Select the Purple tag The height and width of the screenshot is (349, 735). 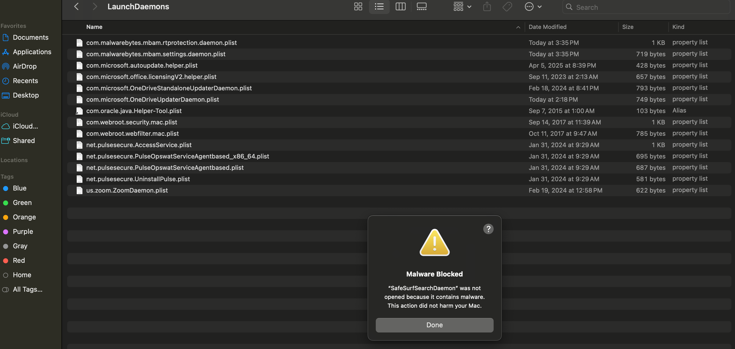(x=23, y=231)
